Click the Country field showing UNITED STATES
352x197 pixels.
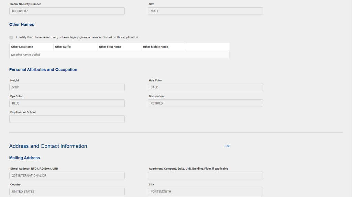coord(67,192)
